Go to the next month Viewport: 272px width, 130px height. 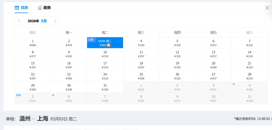point(55,21)
